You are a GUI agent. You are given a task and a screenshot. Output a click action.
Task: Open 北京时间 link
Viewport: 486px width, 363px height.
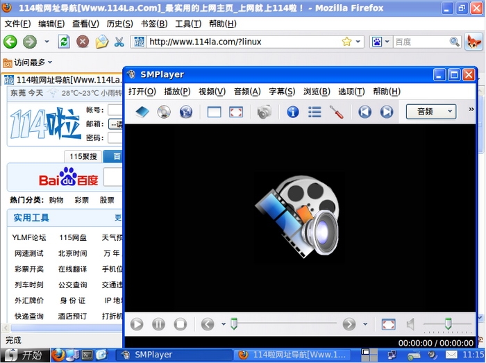click(72, 253)
